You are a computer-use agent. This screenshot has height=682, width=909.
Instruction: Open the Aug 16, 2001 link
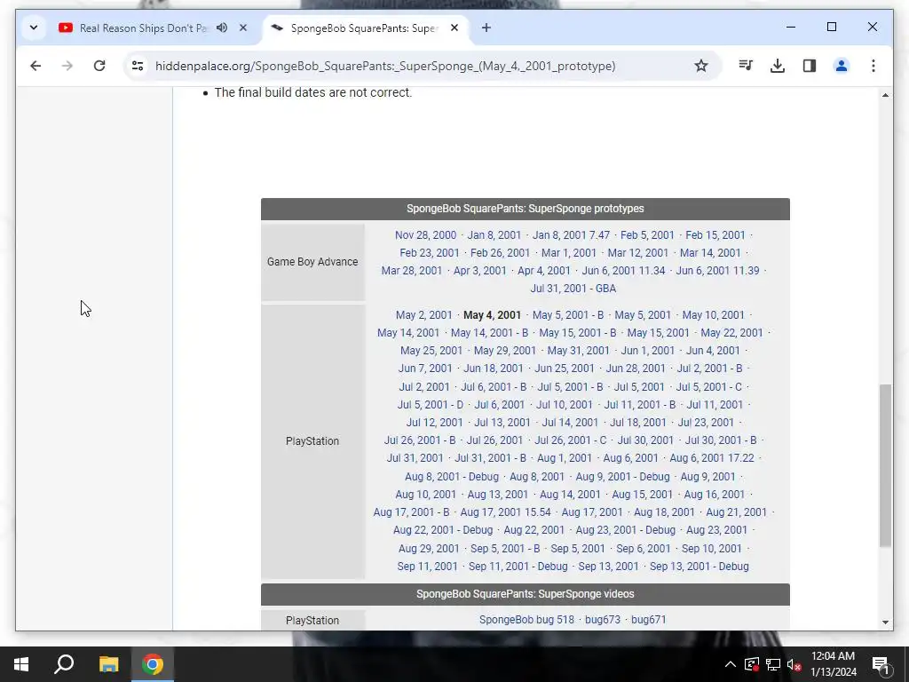(715, 495)
